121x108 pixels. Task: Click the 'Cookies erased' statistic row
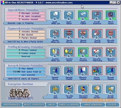point(26,53)
